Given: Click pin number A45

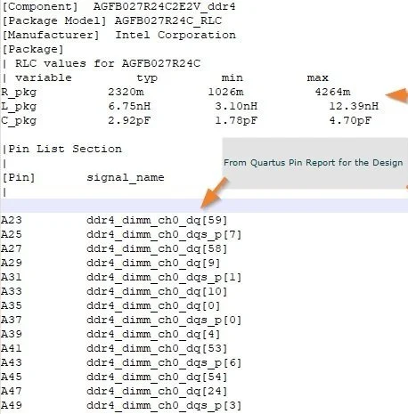Looking at the screenshot, I should pos(12,377).
